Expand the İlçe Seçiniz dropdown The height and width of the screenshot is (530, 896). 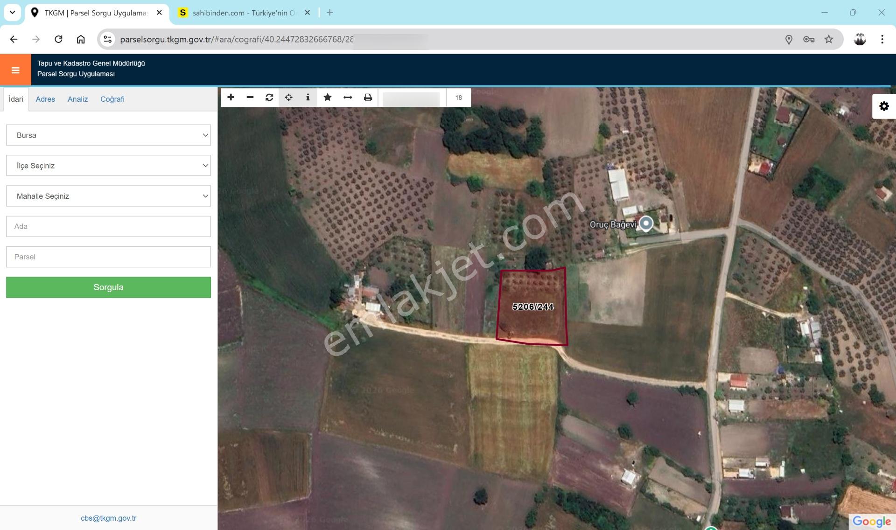pos(108,166)
